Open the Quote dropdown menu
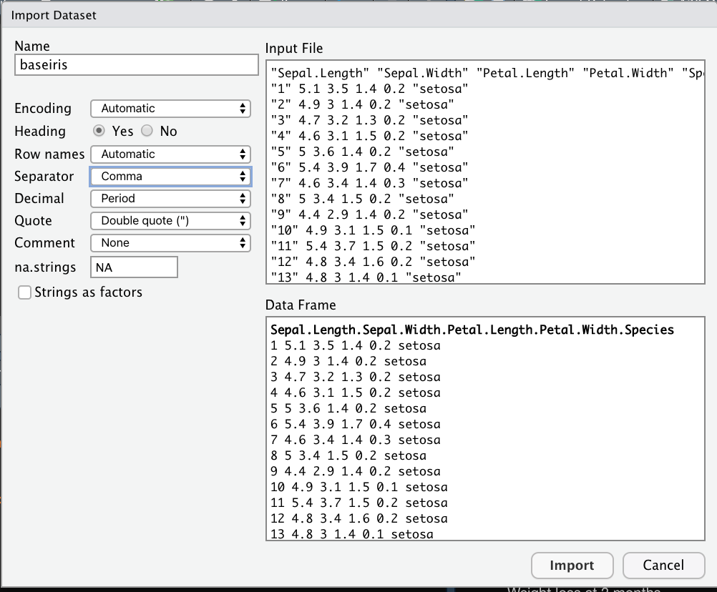 click(170, 221)
